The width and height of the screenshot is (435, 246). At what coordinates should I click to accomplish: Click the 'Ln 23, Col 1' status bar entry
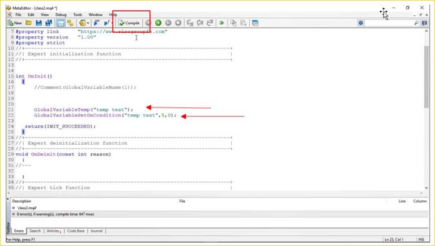[394, 239]
